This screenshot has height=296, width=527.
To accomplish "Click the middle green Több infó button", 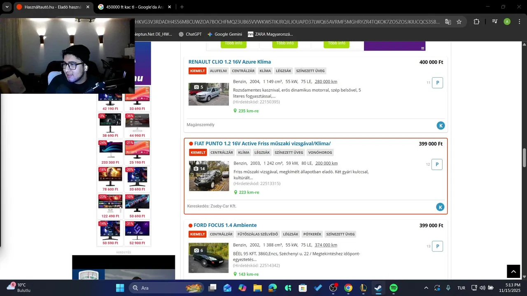I will [285, 44].
